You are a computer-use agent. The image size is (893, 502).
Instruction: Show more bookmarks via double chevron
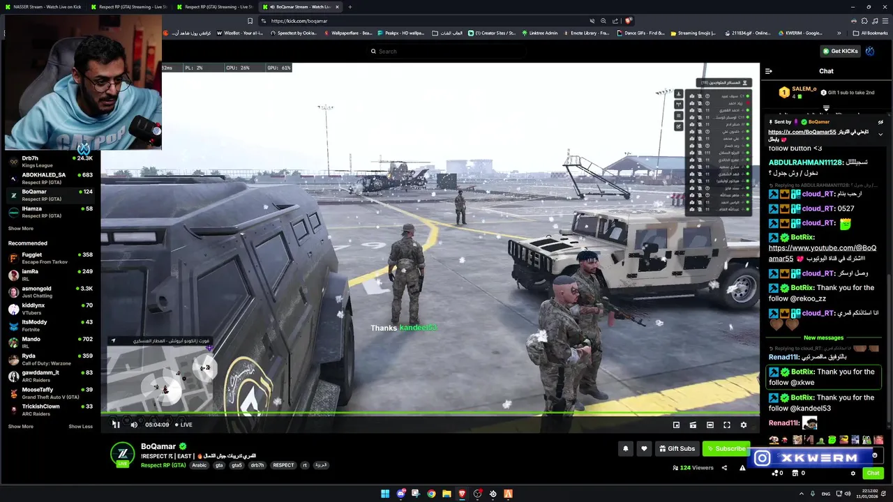coord(839,33)
